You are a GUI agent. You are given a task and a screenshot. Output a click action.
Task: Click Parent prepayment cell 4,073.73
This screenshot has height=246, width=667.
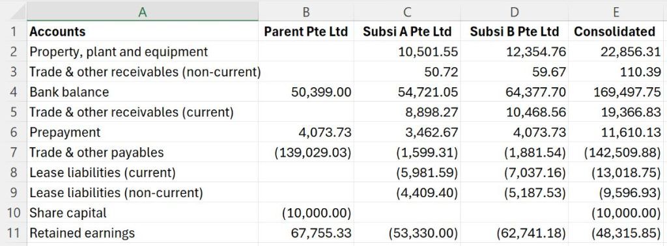306,132
